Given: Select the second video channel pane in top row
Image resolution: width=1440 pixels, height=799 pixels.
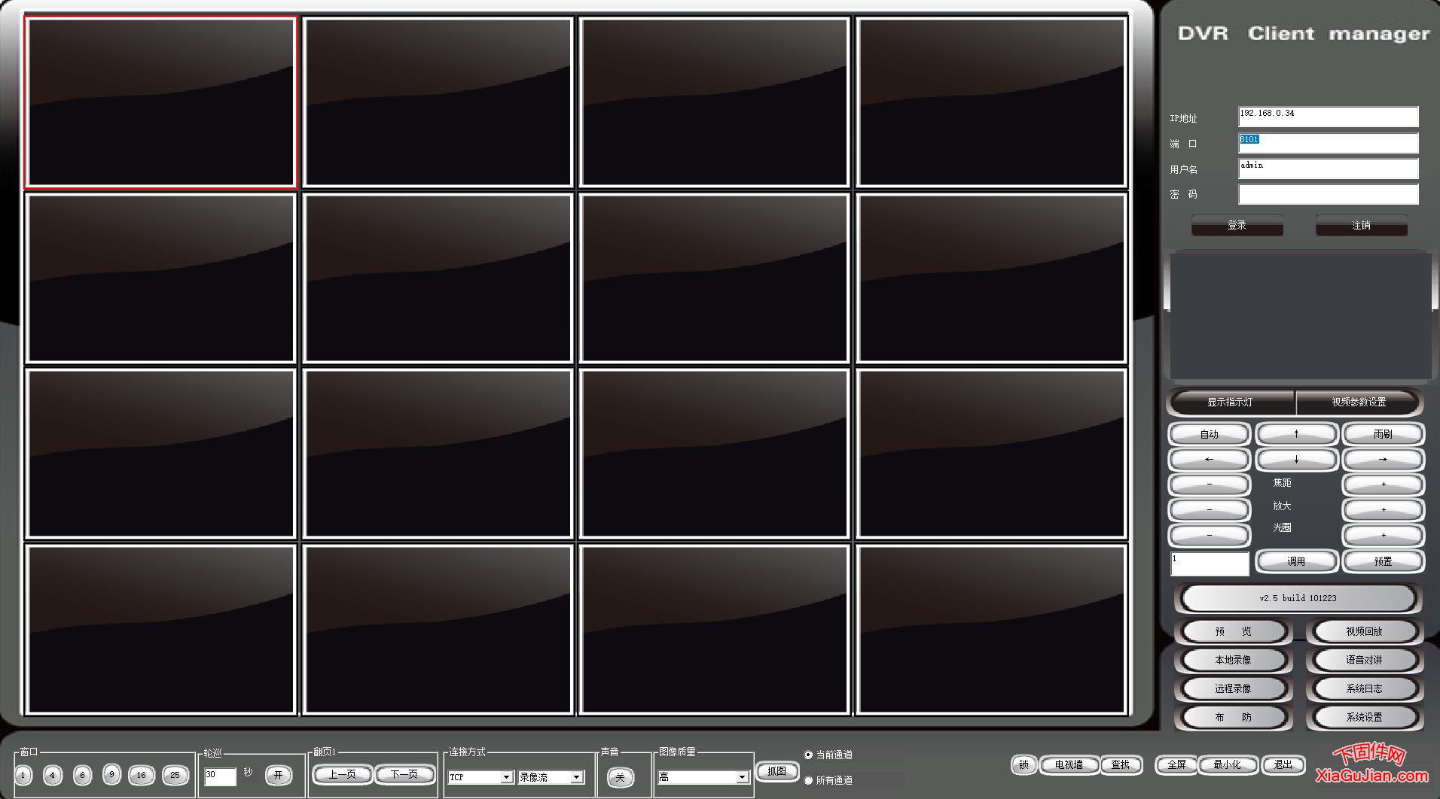Looking at the screenshot, I should tap(438, 102).
